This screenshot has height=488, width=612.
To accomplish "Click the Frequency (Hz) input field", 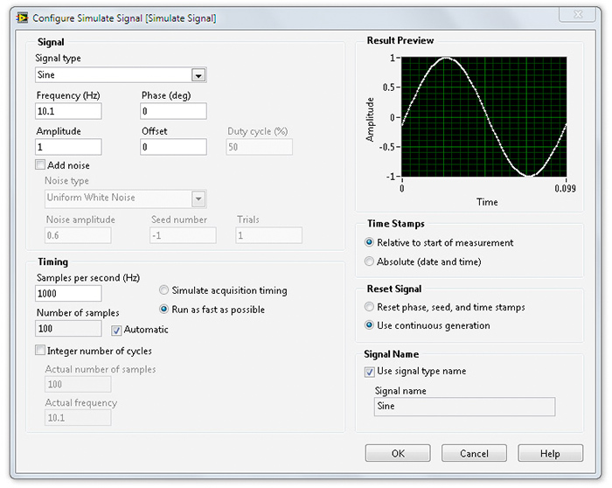I will click(x=68, y=111).
